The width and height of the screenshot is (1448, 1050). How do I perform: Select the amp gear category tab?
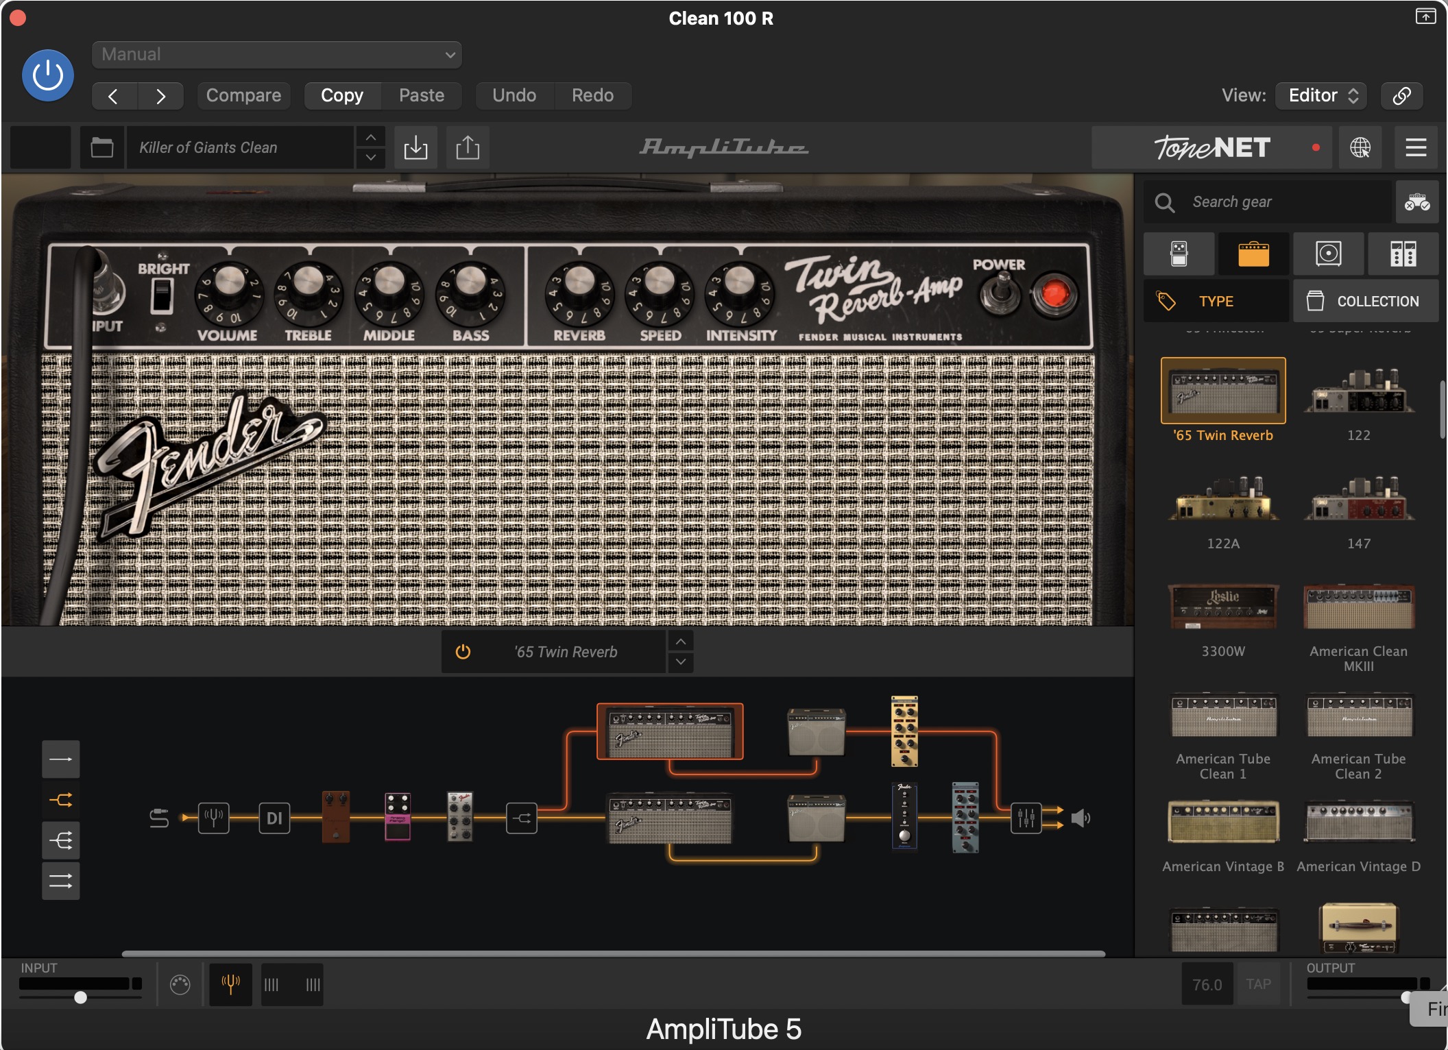coord(1253,254)
